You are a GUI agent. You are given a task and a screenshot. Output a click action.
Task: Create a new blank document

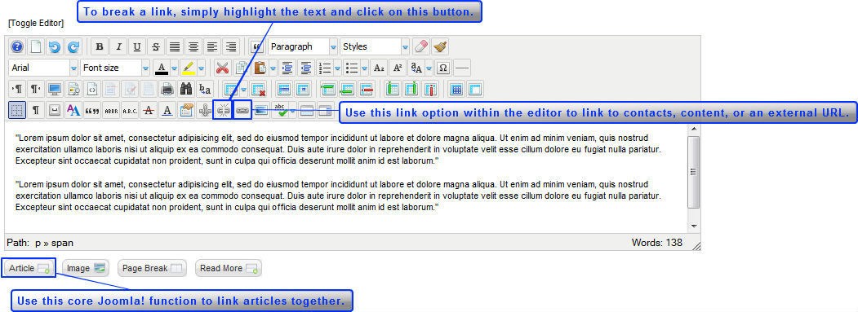coord(36,46)
